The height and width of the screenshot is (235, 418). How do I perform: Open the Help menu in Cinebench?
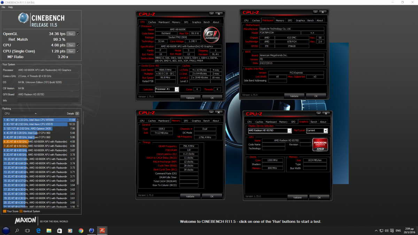(10, 7)
